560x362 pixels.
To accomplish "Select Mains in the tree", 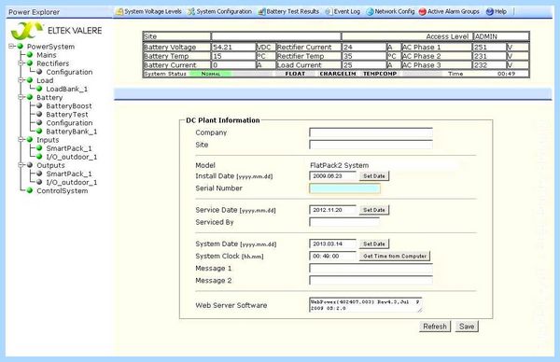I will pos(47,55).
